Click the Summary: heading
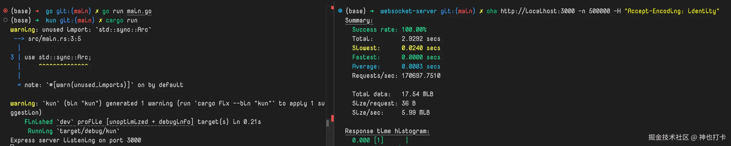This screenshot has height=146, width=731. click(359, 20)
